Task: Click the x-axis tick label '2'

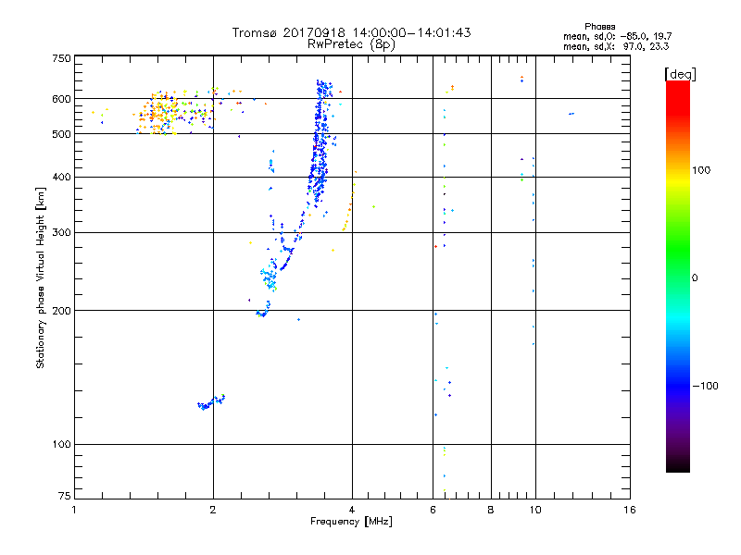Action: (x=213, y=511)
